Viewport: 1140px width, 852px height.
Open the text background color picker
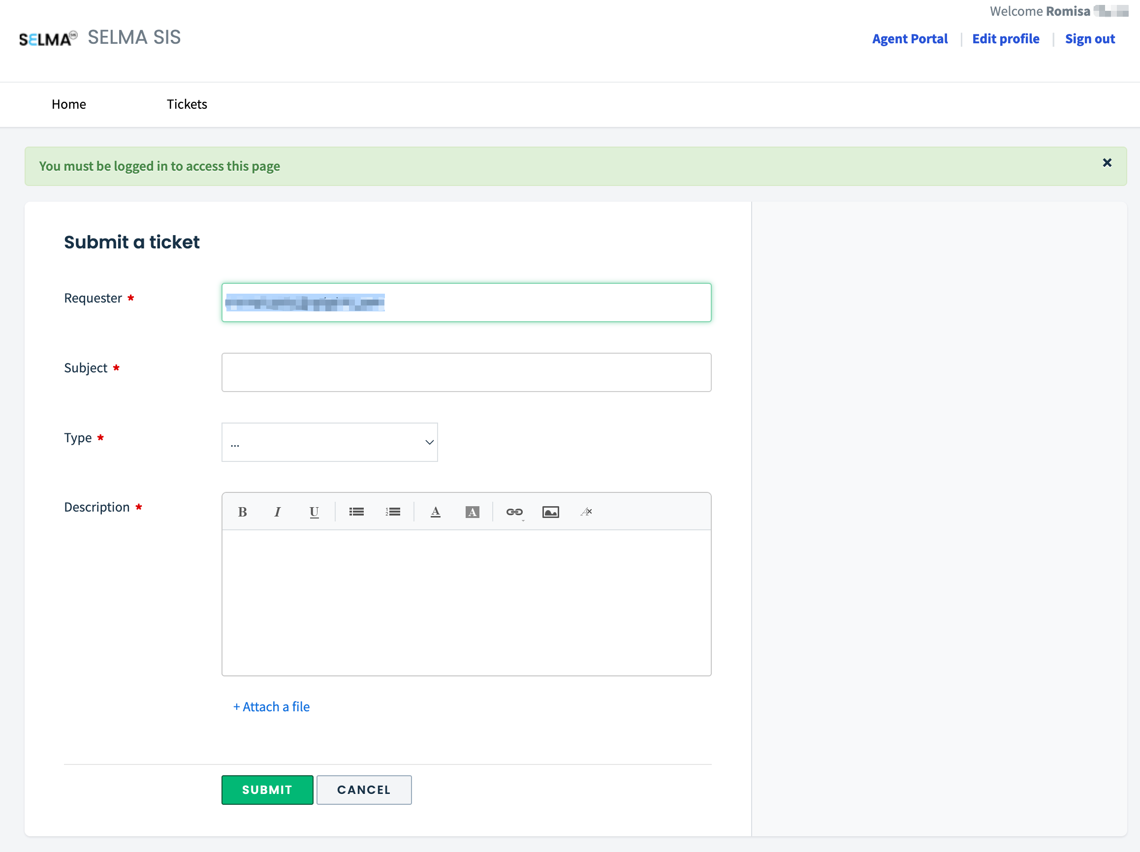472,512
